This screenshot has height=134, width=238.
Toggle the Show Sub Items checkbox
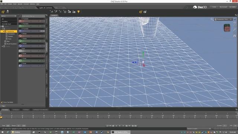tap(1, 102)
